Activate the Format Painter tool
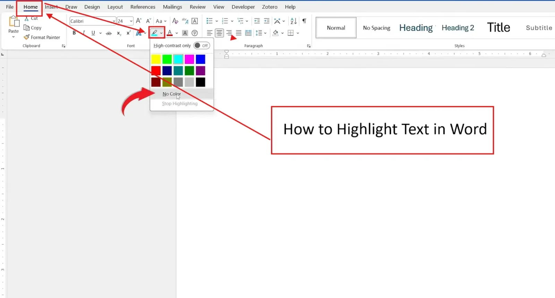 coord(42,37)
